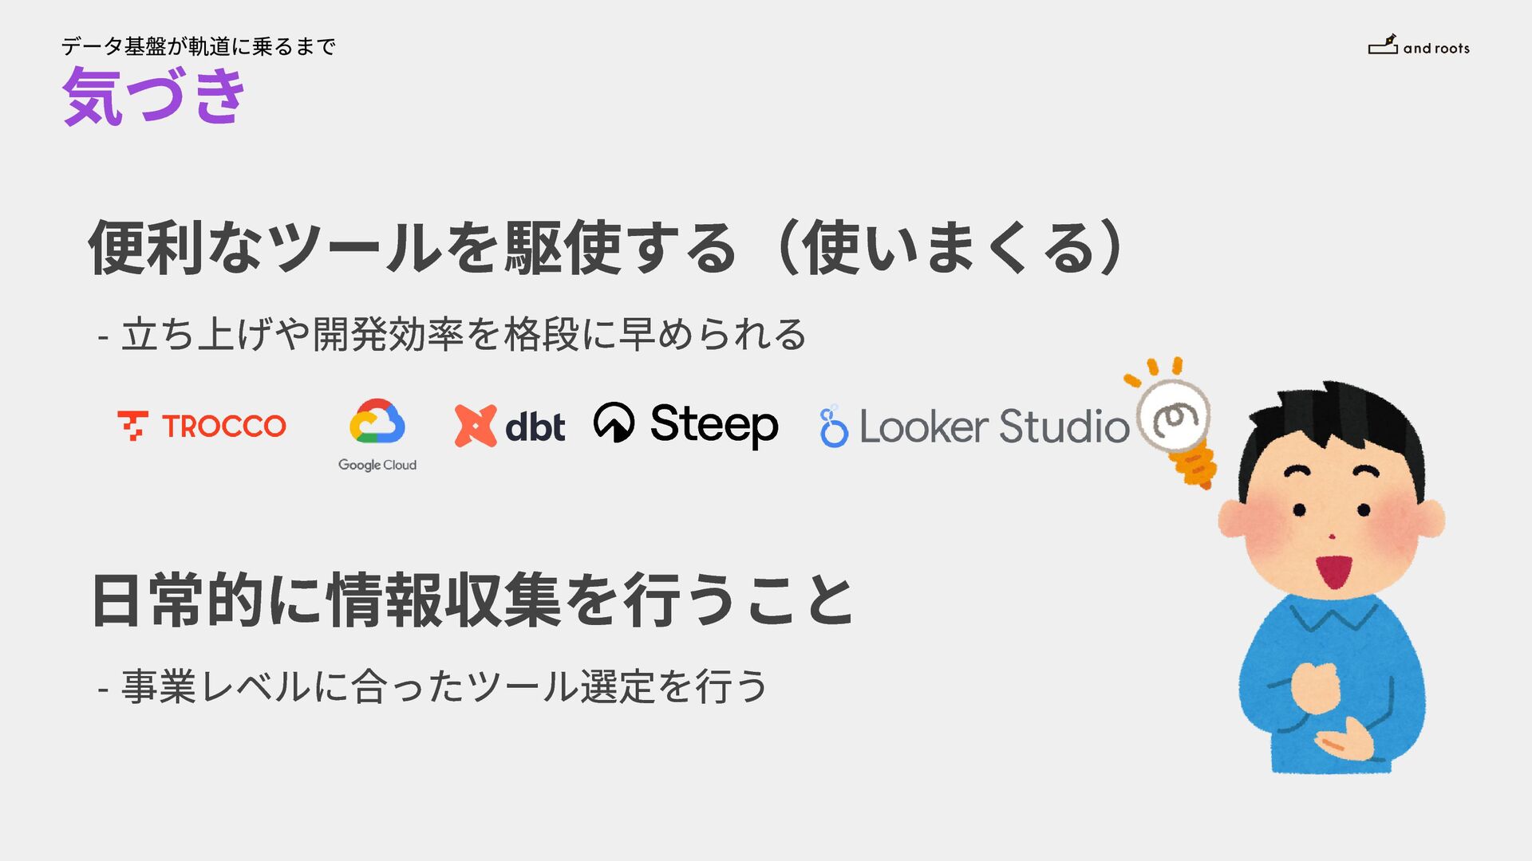Click the Steep logo
Image resolution: width=1532 pixels, height=861 pixels.
[685, 425]
